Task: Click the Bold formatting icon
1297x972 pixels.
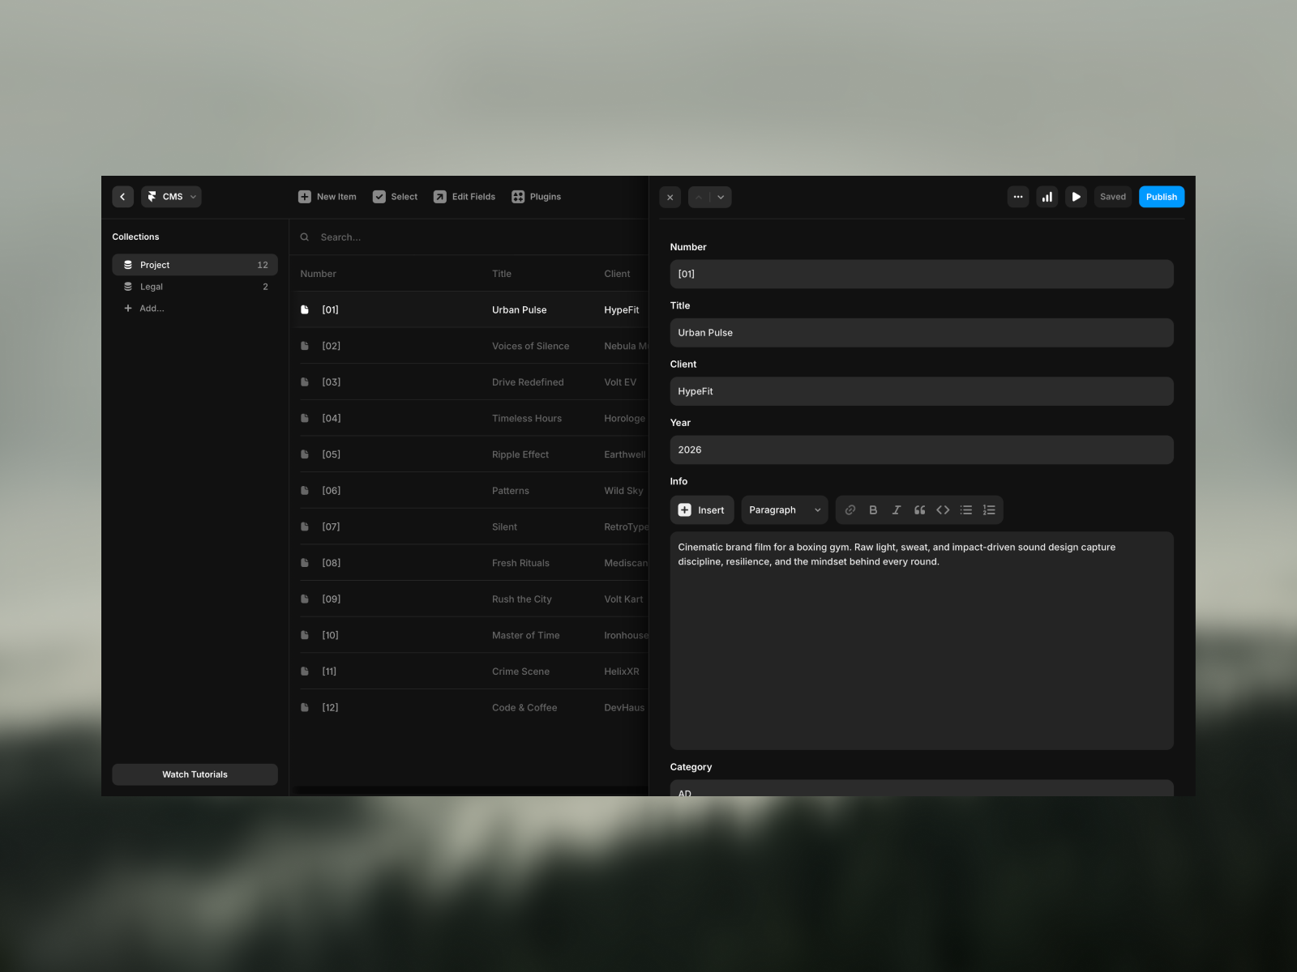Action: 873,510
